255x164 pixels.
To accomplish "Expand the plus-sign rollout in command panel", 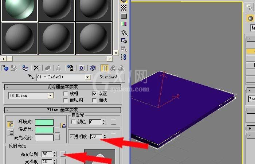I will click(250, 128).
